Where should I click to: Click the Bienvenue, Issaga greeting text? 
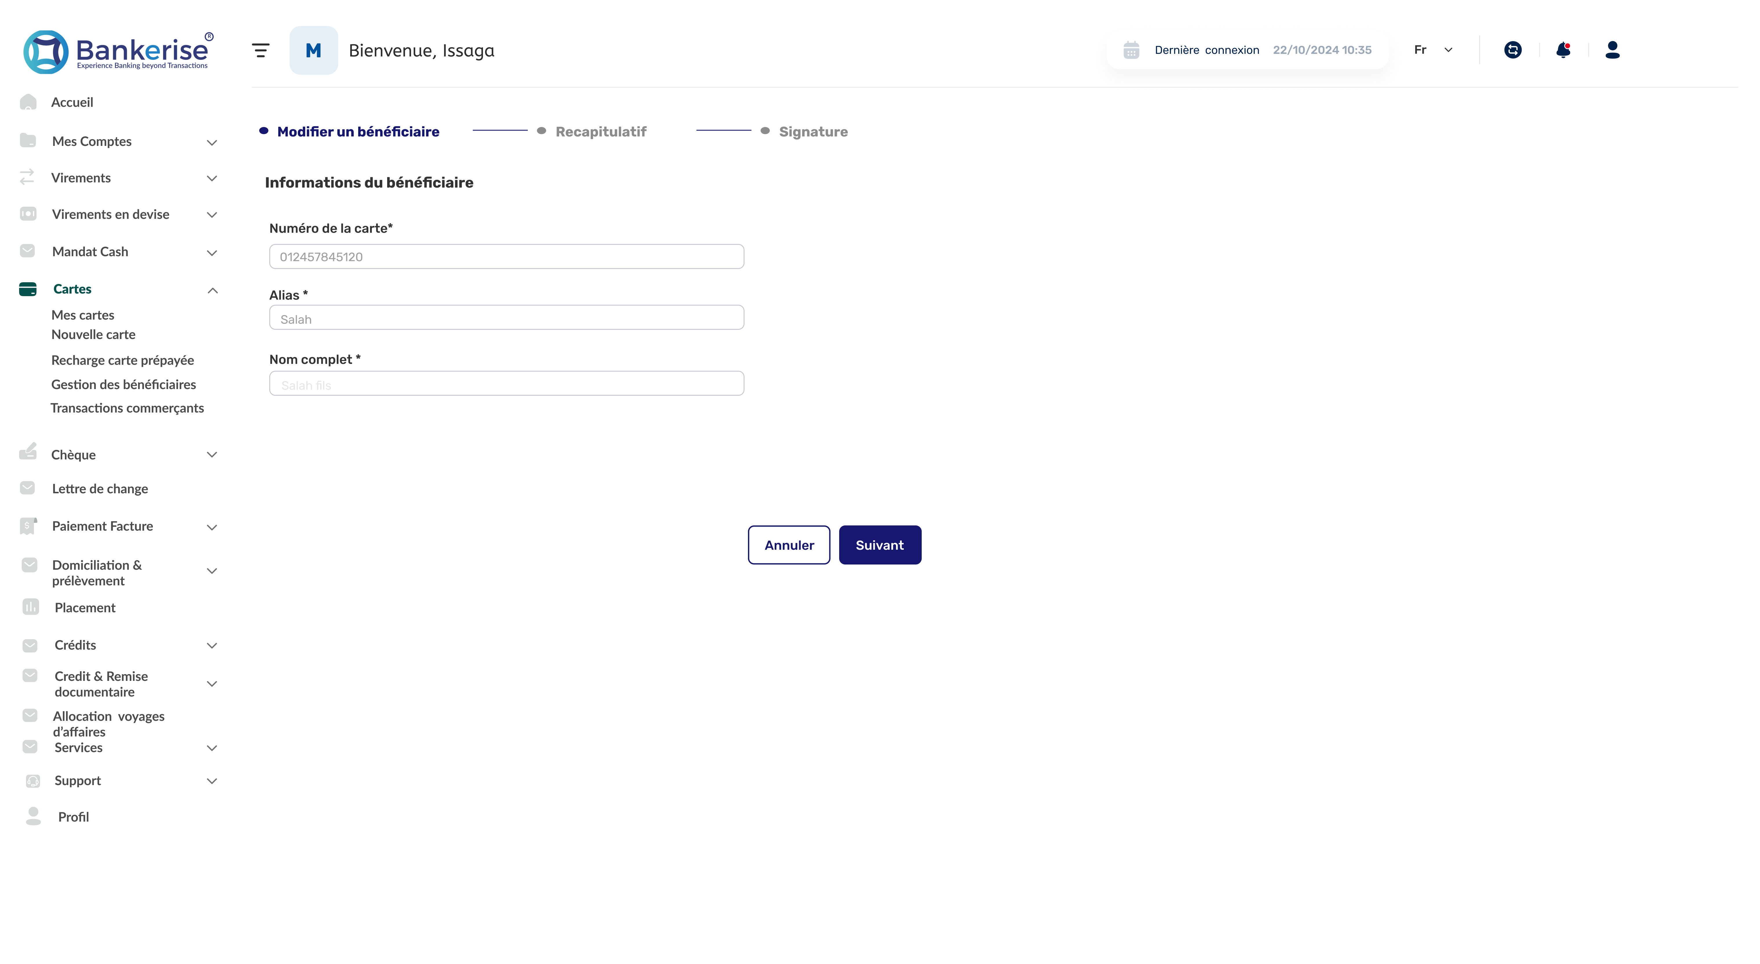tap(422, 51)
